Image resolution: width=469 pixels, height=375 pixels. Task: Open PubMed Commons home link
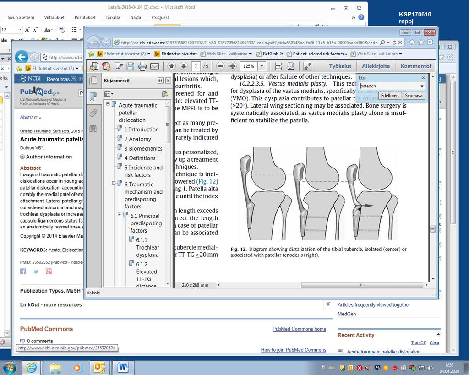pos(299,329)
